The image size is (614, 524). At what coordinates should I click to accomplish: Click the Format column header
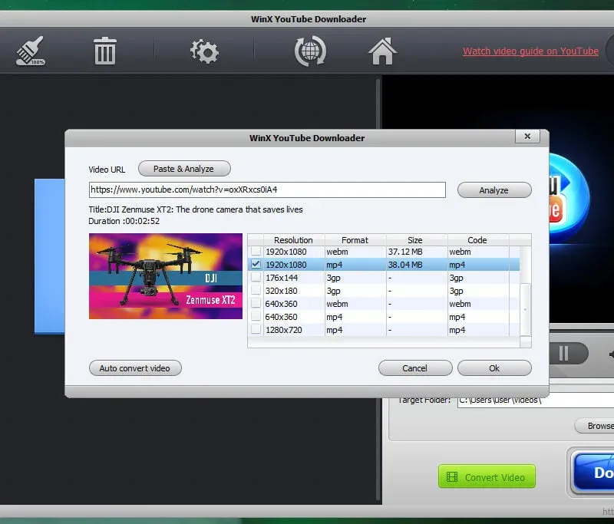(x=355, y=240)
